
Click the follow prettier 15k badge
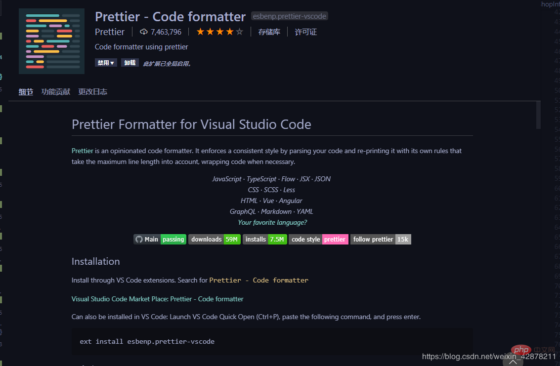click(x=381, y=239)
